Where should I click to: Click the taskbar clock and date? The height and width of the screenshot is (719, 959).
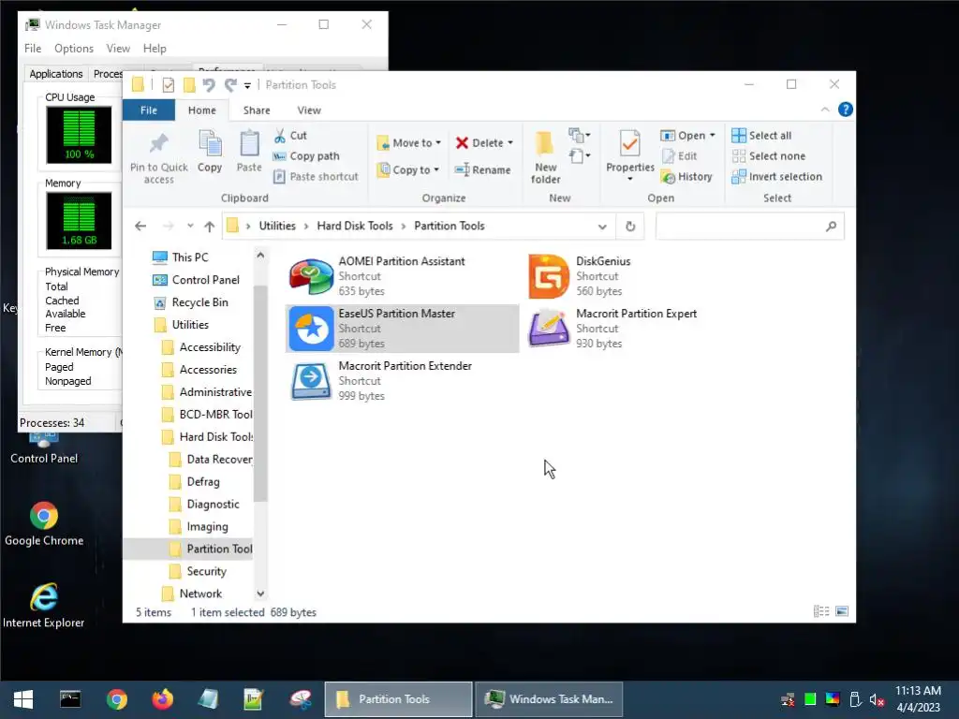(918, 699)
